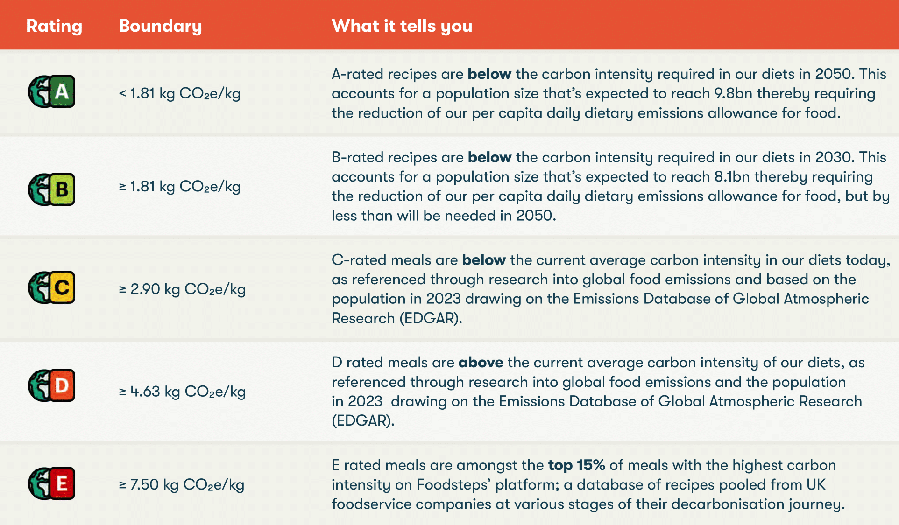Click the Boundary column header
Image resolution: width=899 pixels, height=525 pixels.
pyautogui.click(x=160, y=26)
